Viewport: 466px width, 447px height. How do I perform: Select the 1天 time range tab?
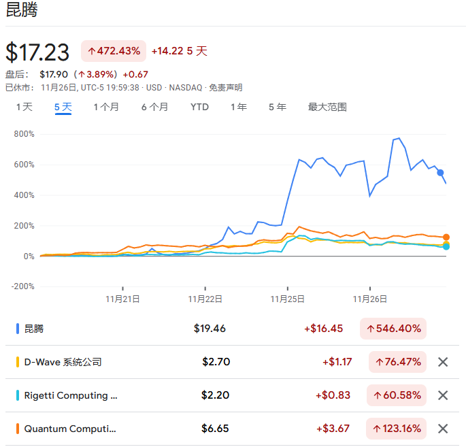[24, 107]
